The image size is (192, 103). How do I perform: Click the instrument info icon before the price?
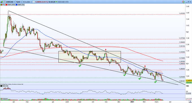pos(34,2)
